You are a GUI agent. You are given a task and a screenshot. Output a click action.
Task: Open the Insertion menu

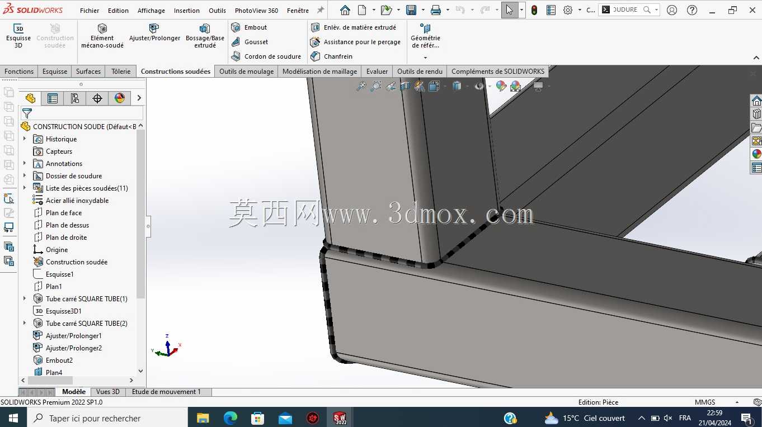[x=187, y=11]
